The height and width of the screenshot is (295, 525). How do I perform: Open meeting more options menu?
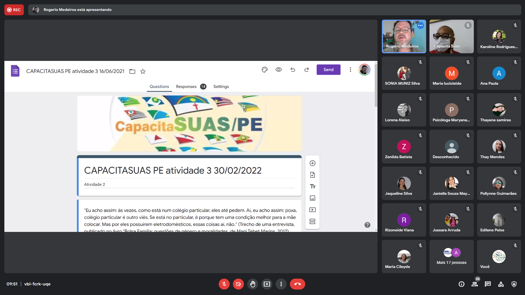(x=281, y=284)
